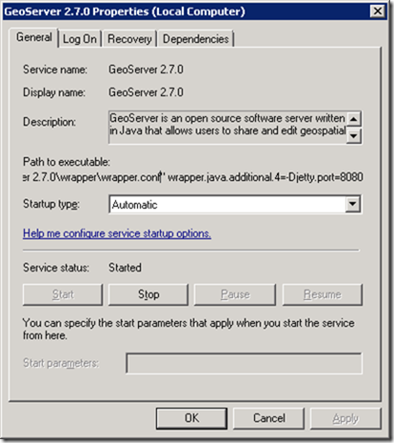
Task: Click the Path to executable label
Action: point(67,162)
